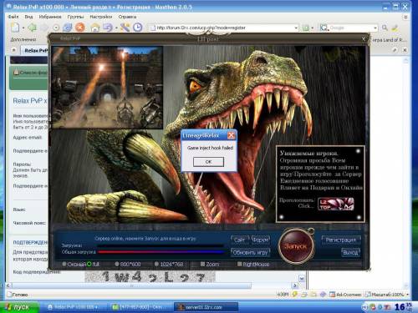Viewport: 418px width, 313px height.
Task: Click the green Go icon beside address bar
Action: pyautogui.click(x=306, y=28)
